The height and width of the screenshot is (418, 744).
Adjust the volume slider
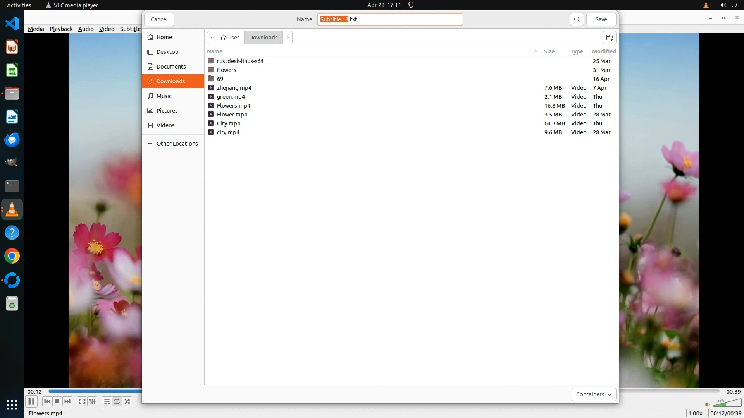(x=727, y=403)
